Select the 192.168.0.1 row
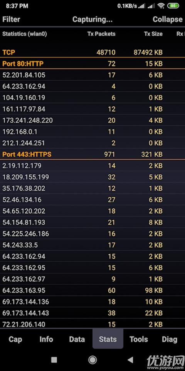Image resolution: width=185 pixels, height=371 pixels. pos(92,131)
